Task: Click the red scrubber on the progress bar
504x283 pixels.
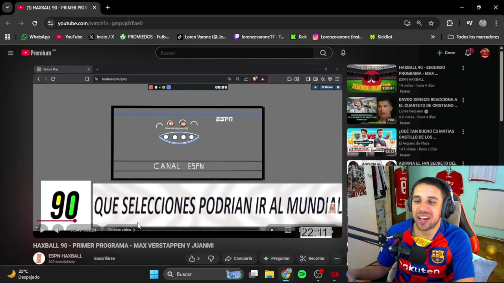Action: click(x=74, y=221)
